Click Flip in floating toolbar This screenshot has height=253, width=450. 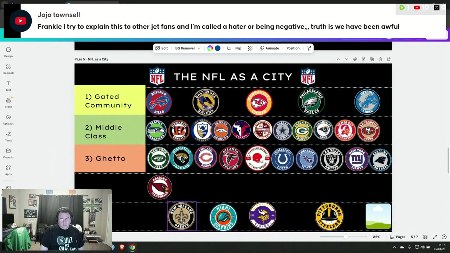coord(238,48)
